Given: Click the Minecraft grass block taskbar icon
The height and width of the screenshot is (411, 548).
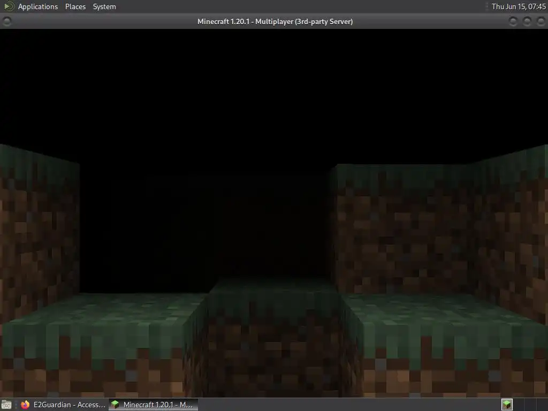Looking at the screenshot, I should (x=115, y=405).
